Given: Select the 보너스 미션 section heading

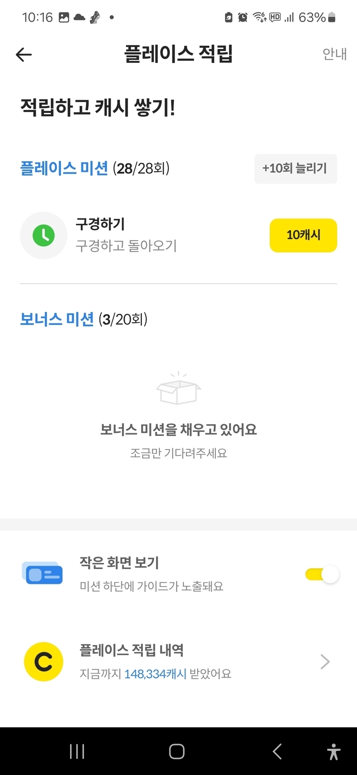Looking at the screenshot, I should click(x=57, y=319).
